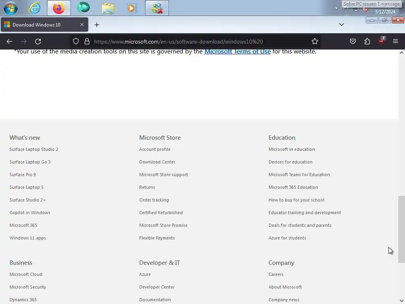View site security padlock info

(x=87, y=41)
